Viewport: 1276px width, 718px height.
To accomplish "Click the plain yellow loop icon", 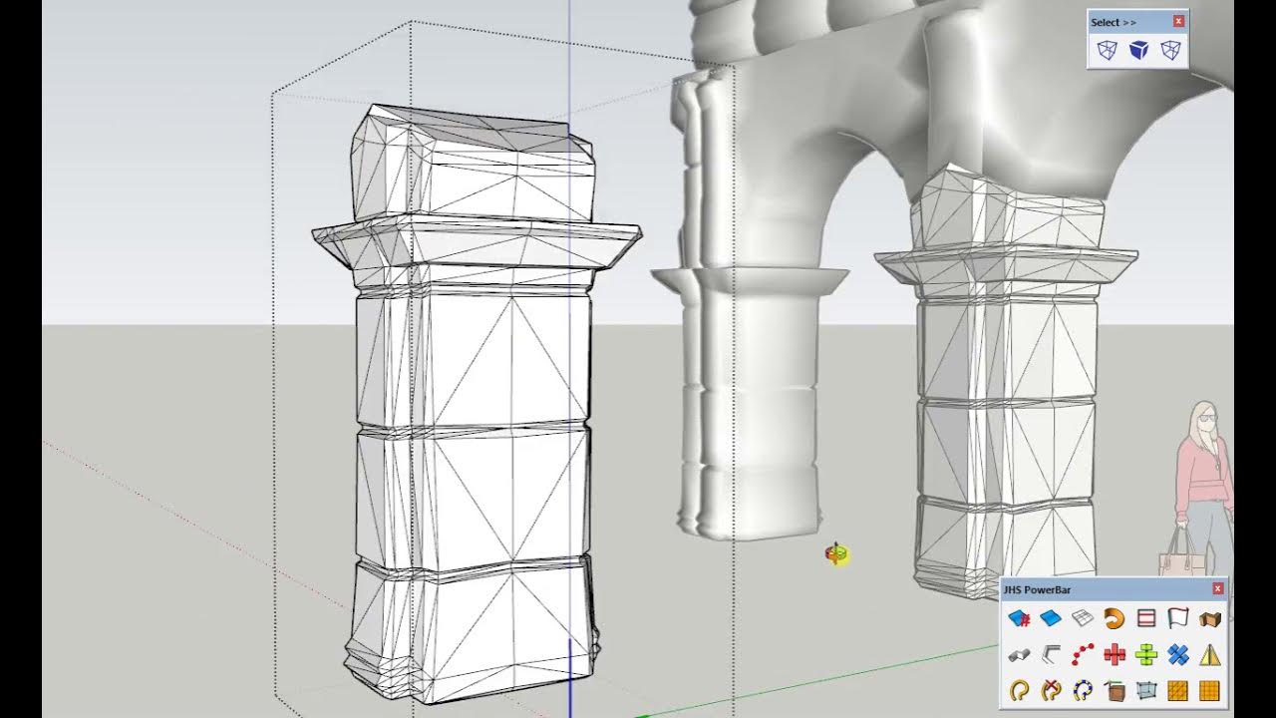I will coord(1019,690).
